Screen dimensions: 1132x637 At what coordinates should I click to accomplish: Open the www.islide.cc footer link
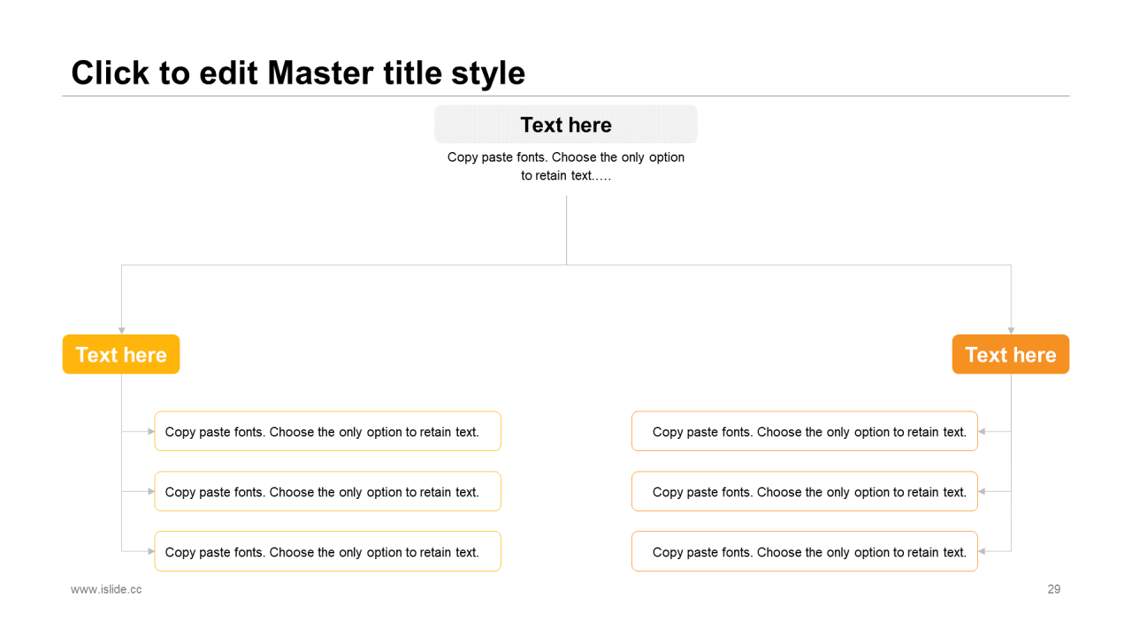coord(106,589)
